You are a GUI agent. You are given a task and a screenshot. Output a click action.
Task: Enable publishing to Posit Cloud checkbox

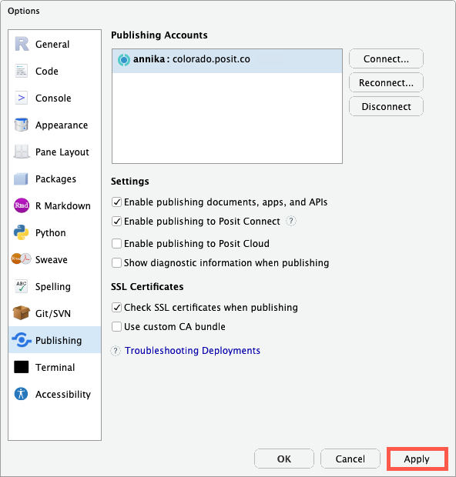click(116, 243)
